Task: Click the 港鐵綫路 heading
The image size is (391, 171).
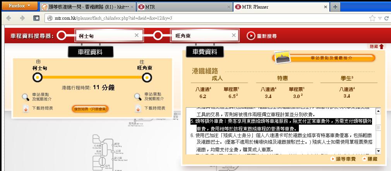Action: [x=205, y=71]
